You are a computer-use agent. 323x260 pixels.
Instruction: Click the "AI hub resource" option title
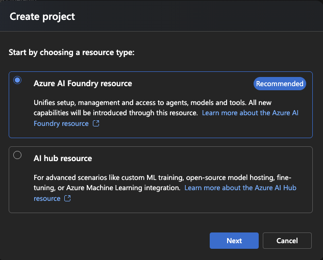coord(63,159)
